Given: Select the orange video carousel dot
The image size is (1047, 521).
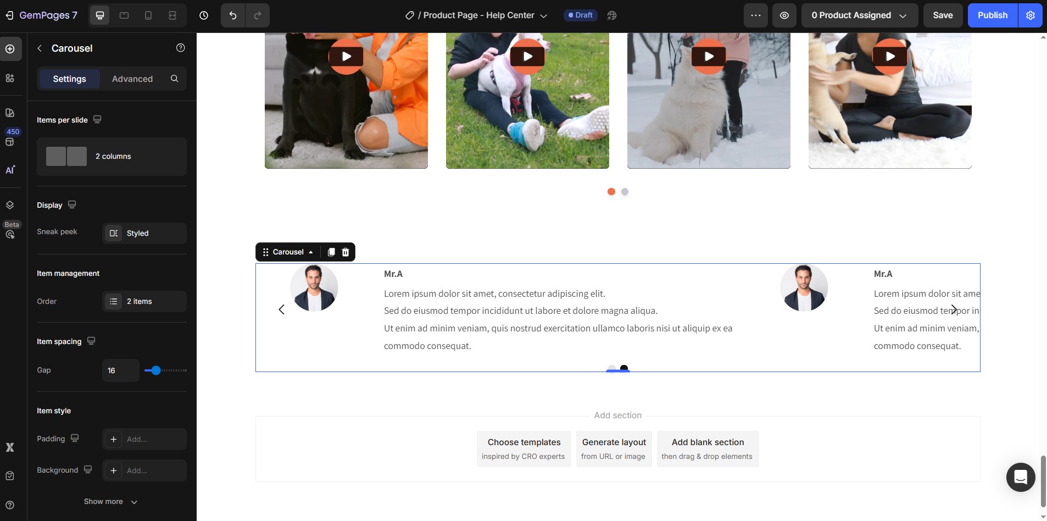Looking at the screenshot, I should (x=611, y=192).
